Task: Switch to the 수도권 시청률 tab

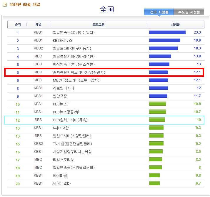Action: tap(189, 12)
